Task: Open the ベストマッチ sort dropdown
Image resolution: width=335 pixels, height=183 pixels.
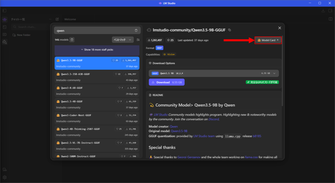Action: (x=123, y=40)
